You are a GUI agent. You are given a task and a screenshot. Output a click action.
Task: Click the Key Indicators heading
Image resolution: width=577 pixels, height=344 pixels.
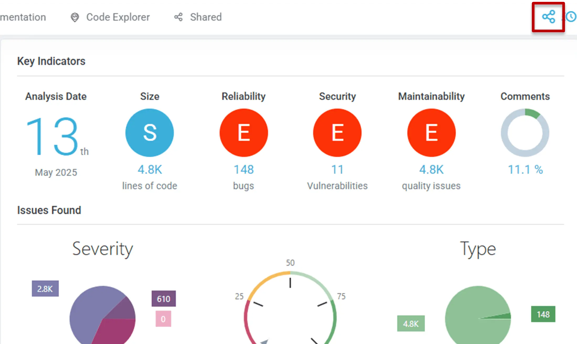[51, 61]
